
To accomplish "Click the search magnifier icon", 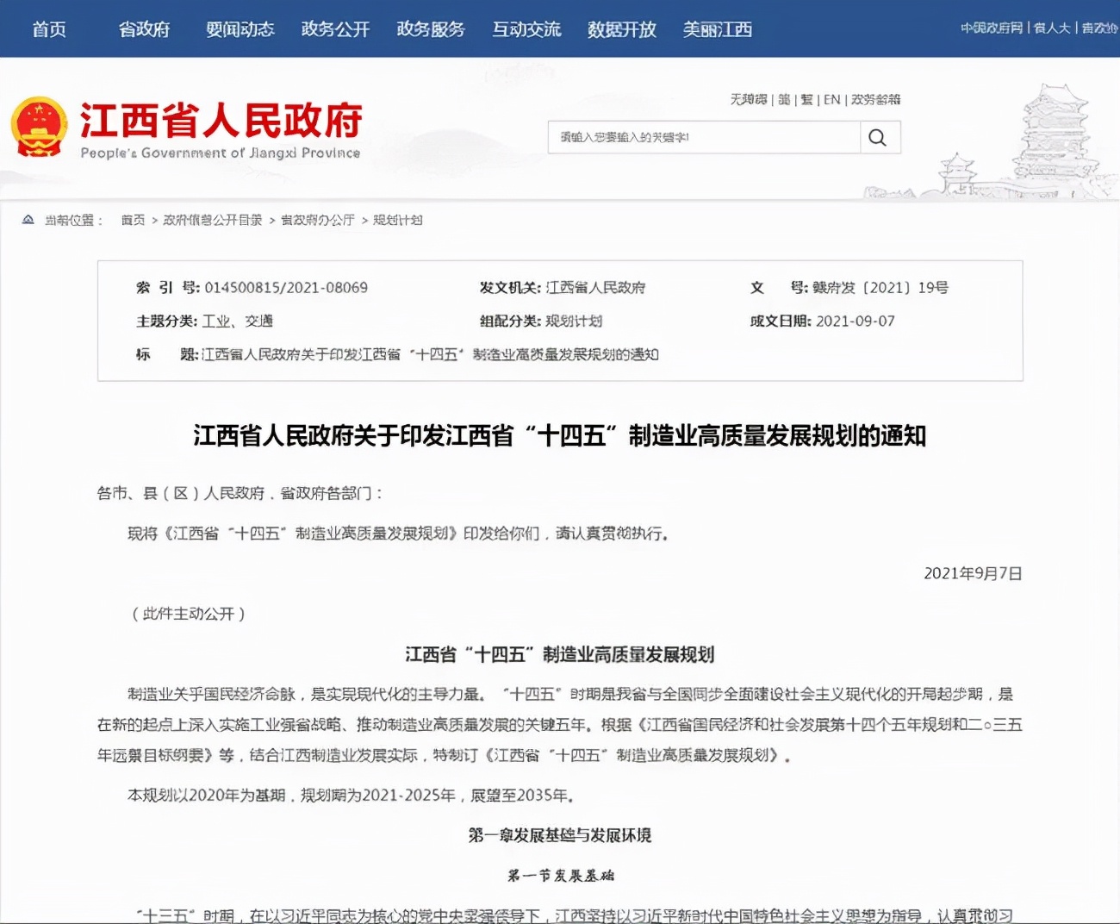I will coord(879,137).
